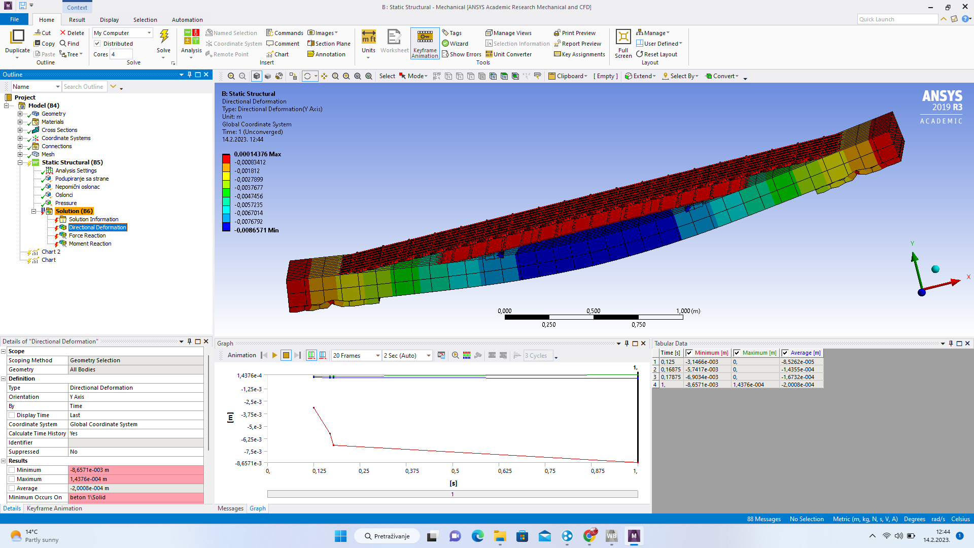The height and width of the screenshot is (548, 974).
Task: Click the Windows Start button
Action: pyautogui.click(x=340, y=536)
